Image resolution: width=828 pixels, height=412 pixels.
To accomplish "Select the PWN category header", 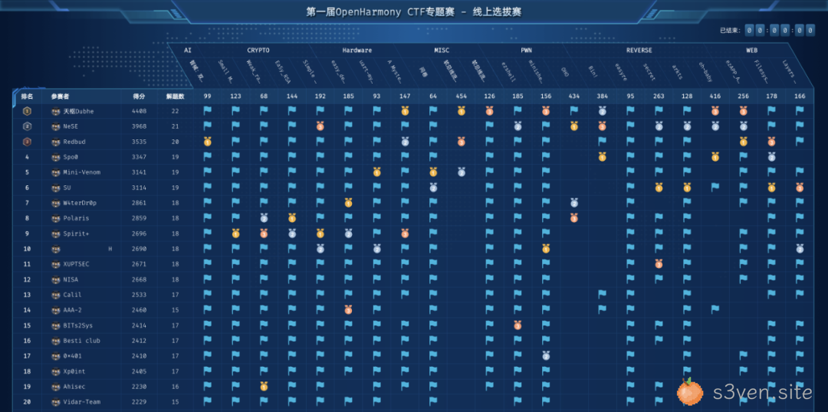I will [526, 50].
